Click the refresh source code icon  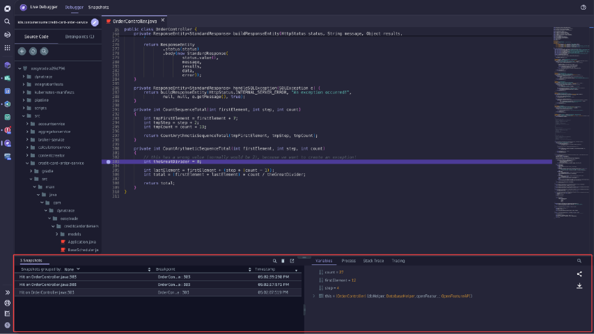(x=33, y=51)
